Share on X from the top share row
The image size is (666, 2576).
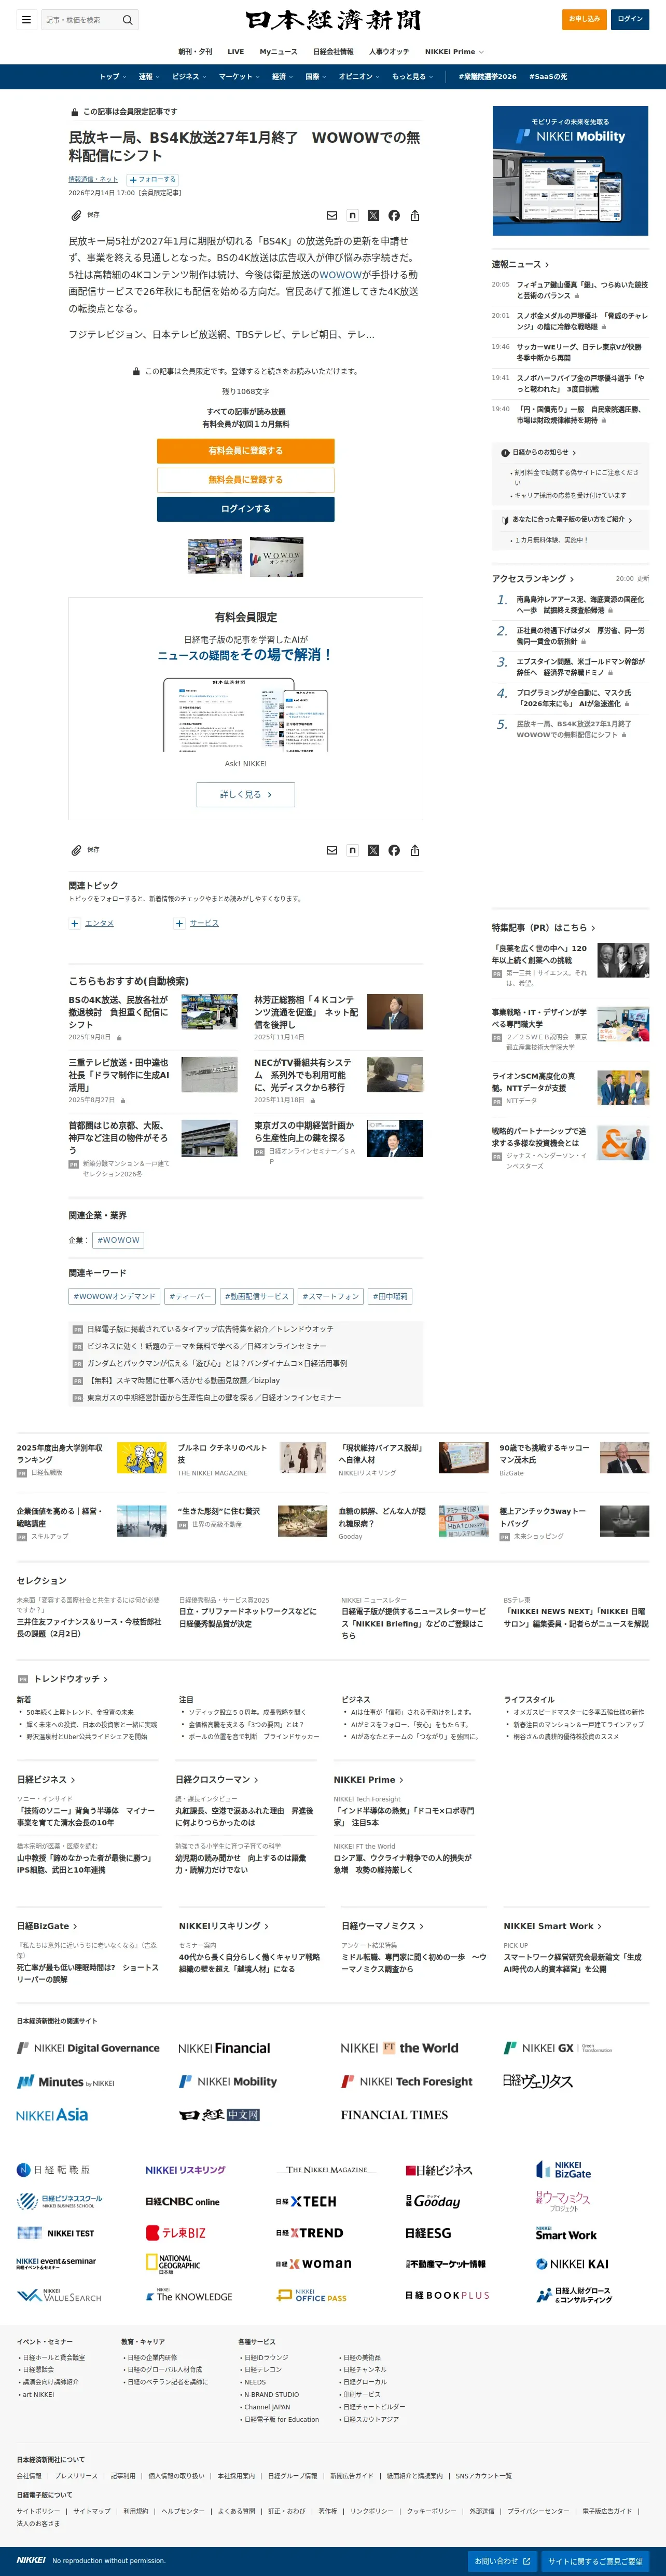pos(373,216)
